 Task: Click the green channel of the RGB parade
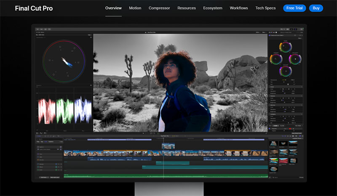tap(65, 111)
